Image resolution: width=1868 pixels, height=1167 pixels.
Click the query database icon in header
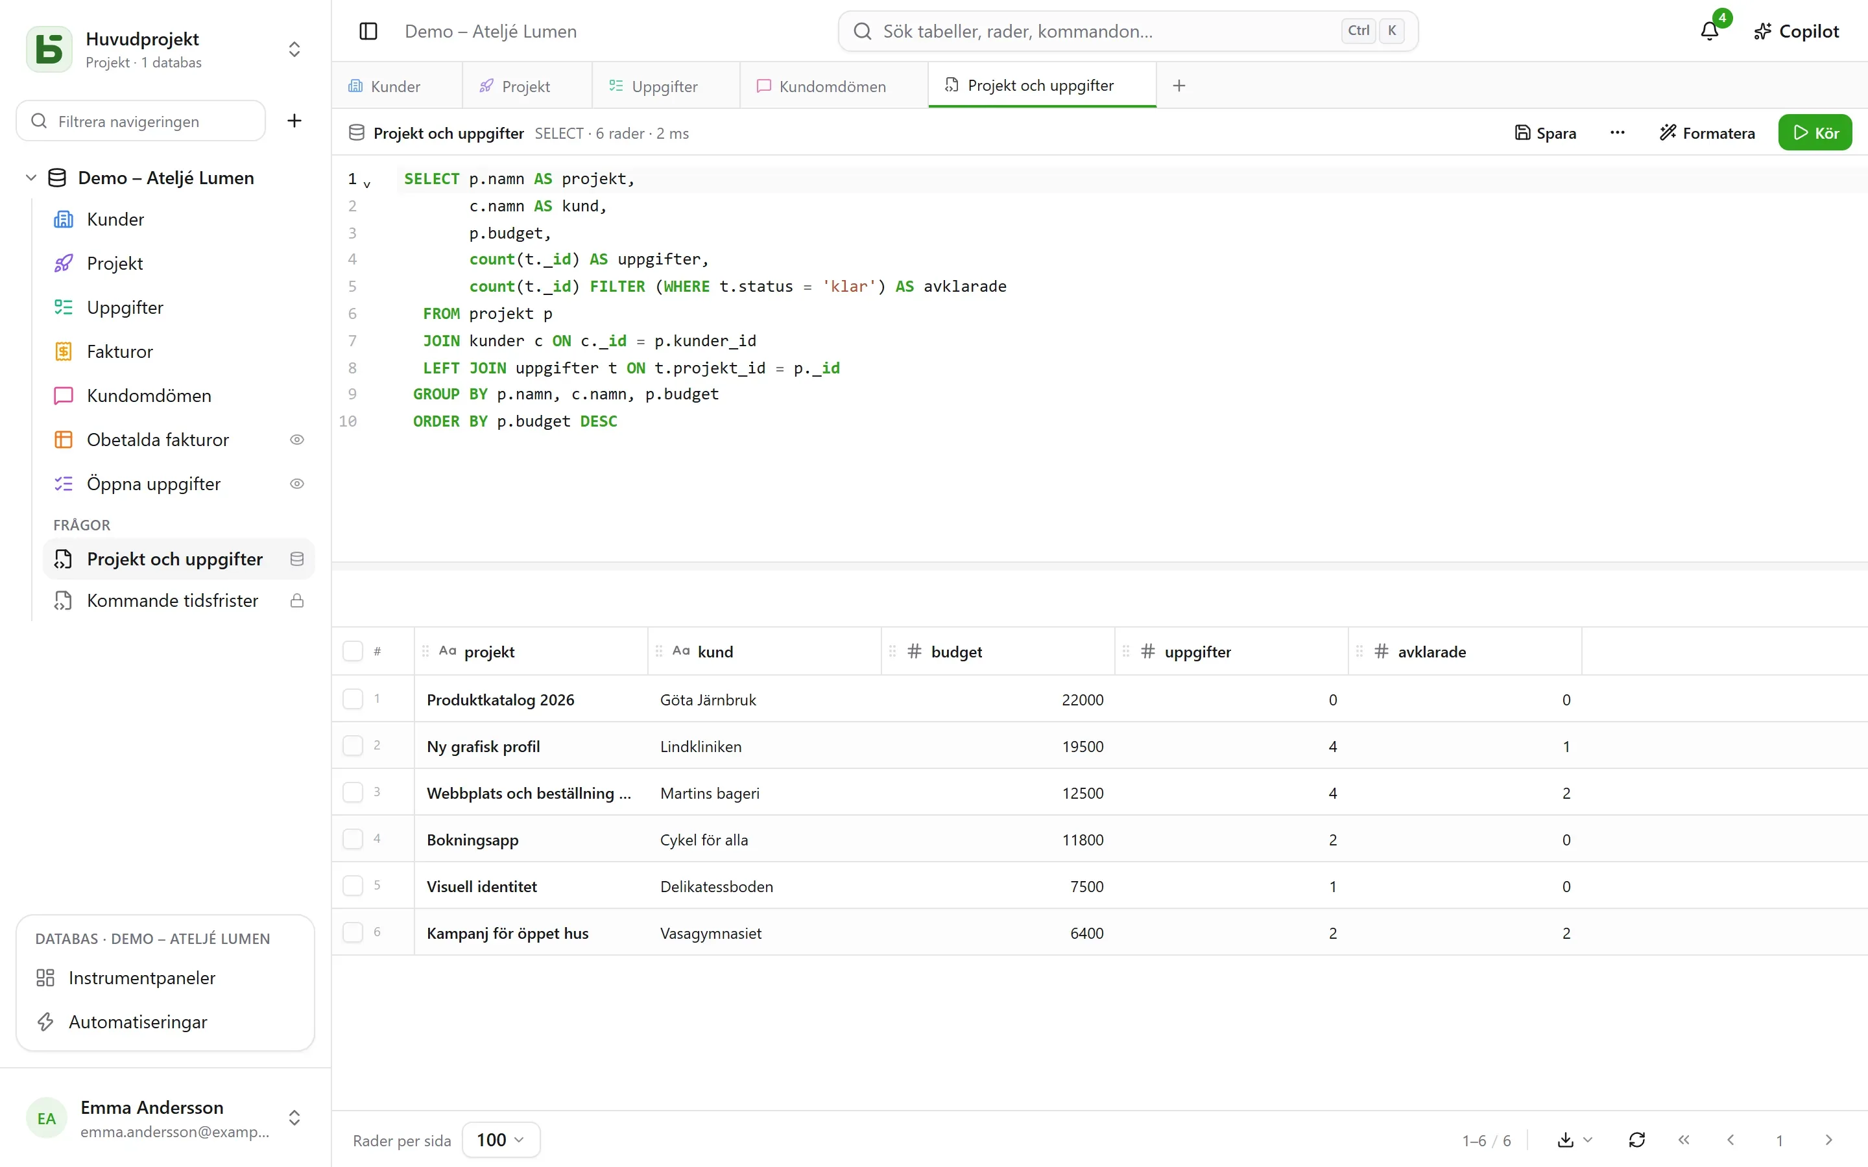click(357, 133)
